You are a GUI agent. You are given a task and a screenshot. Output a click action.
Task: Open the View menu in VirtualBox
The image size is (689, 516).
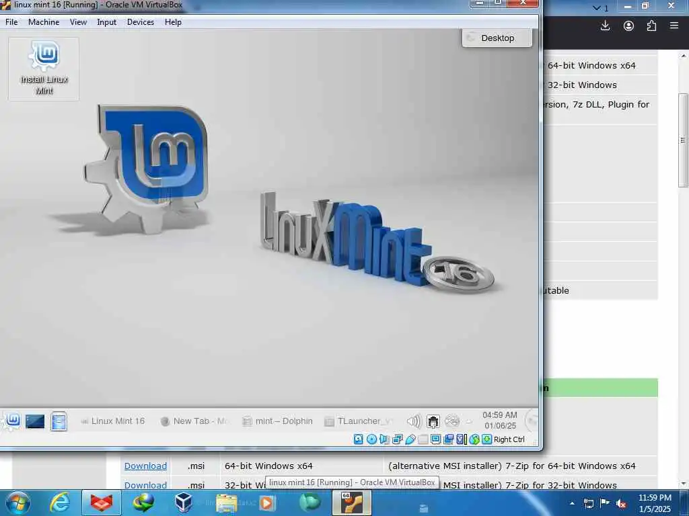click(x=78, y=22)
